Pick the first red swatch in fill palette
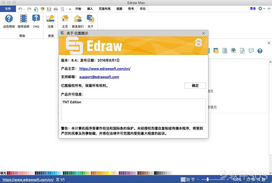272x183 pixels. tap(8, 173)
